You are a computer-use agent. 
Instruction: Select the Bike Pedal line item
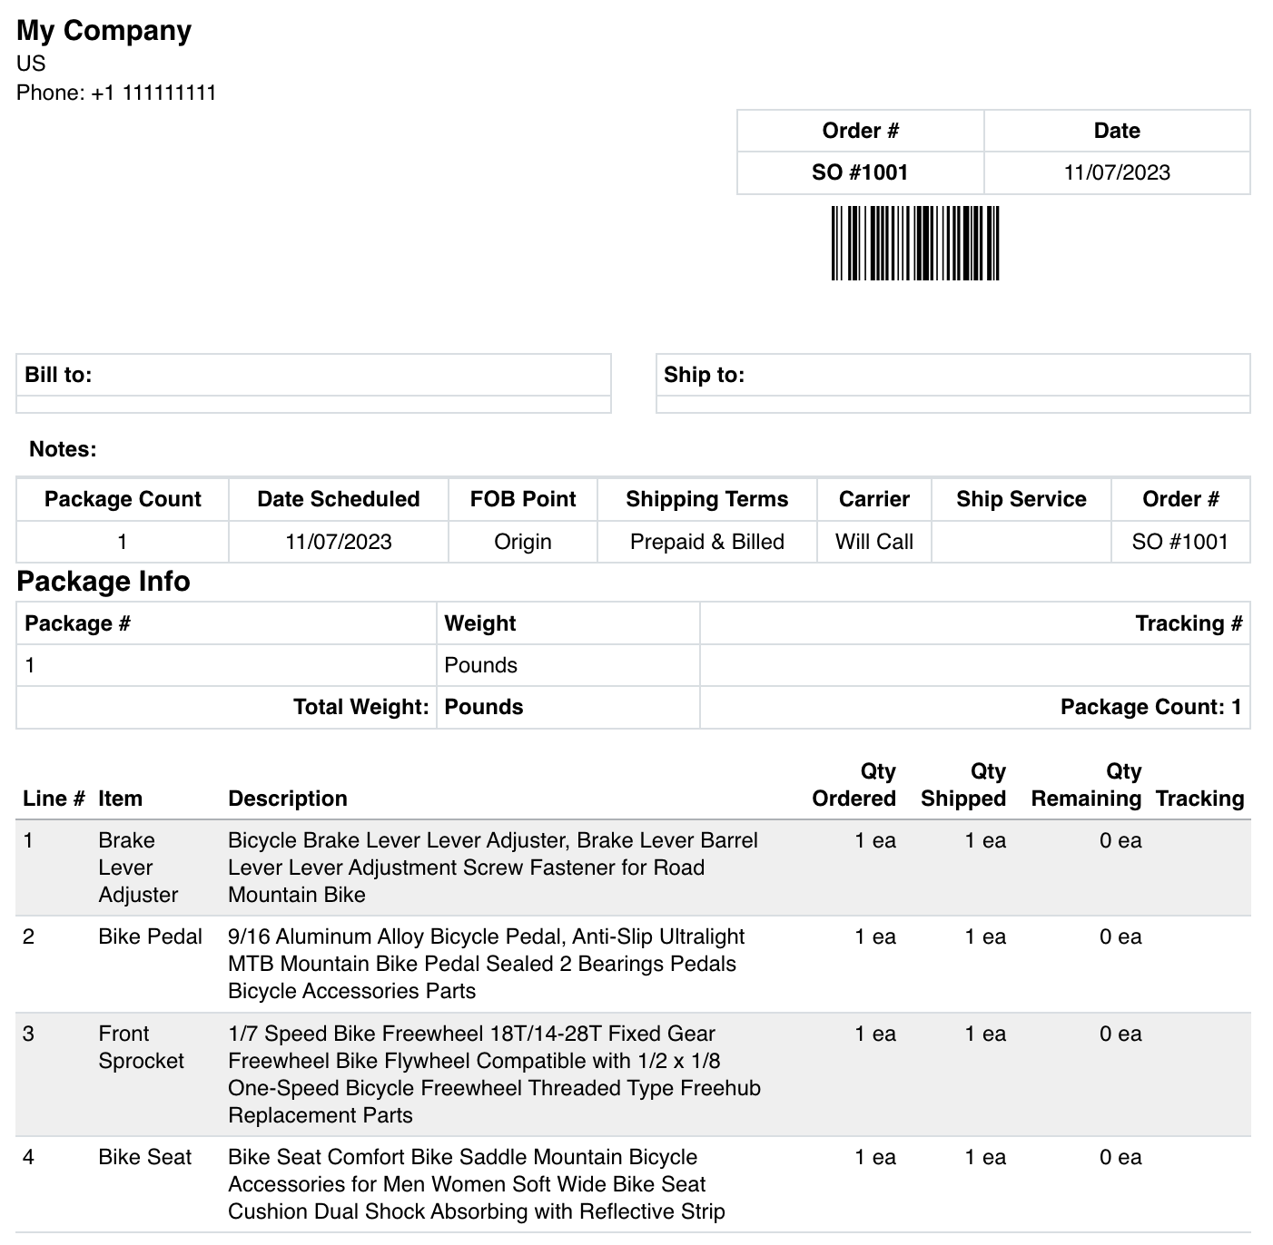point(633,965)
